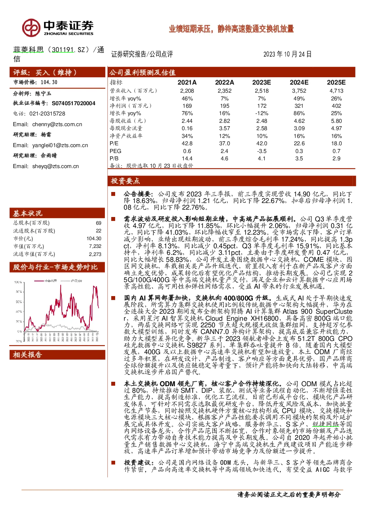Click the 锐捷网络 underlined text

(x=326, y=424)
